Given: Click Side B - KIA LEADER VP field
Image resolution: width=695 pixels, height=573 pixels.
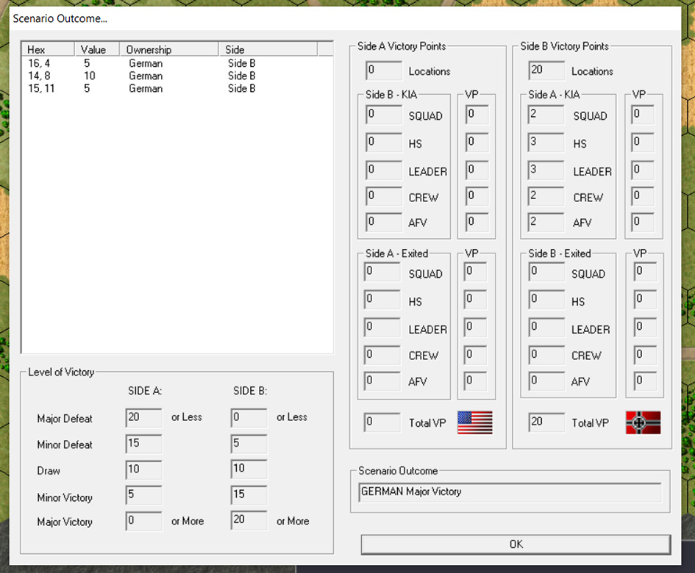Looking at the screenshot, I should click(x=477, y=170).
